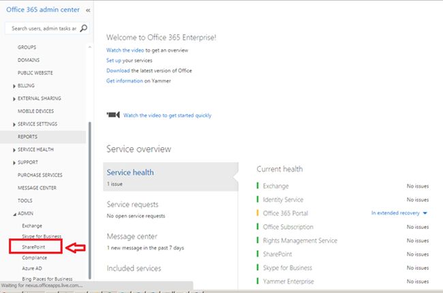
Task: Click the Billing label in sidebar
Action: [x=26, y=85]
